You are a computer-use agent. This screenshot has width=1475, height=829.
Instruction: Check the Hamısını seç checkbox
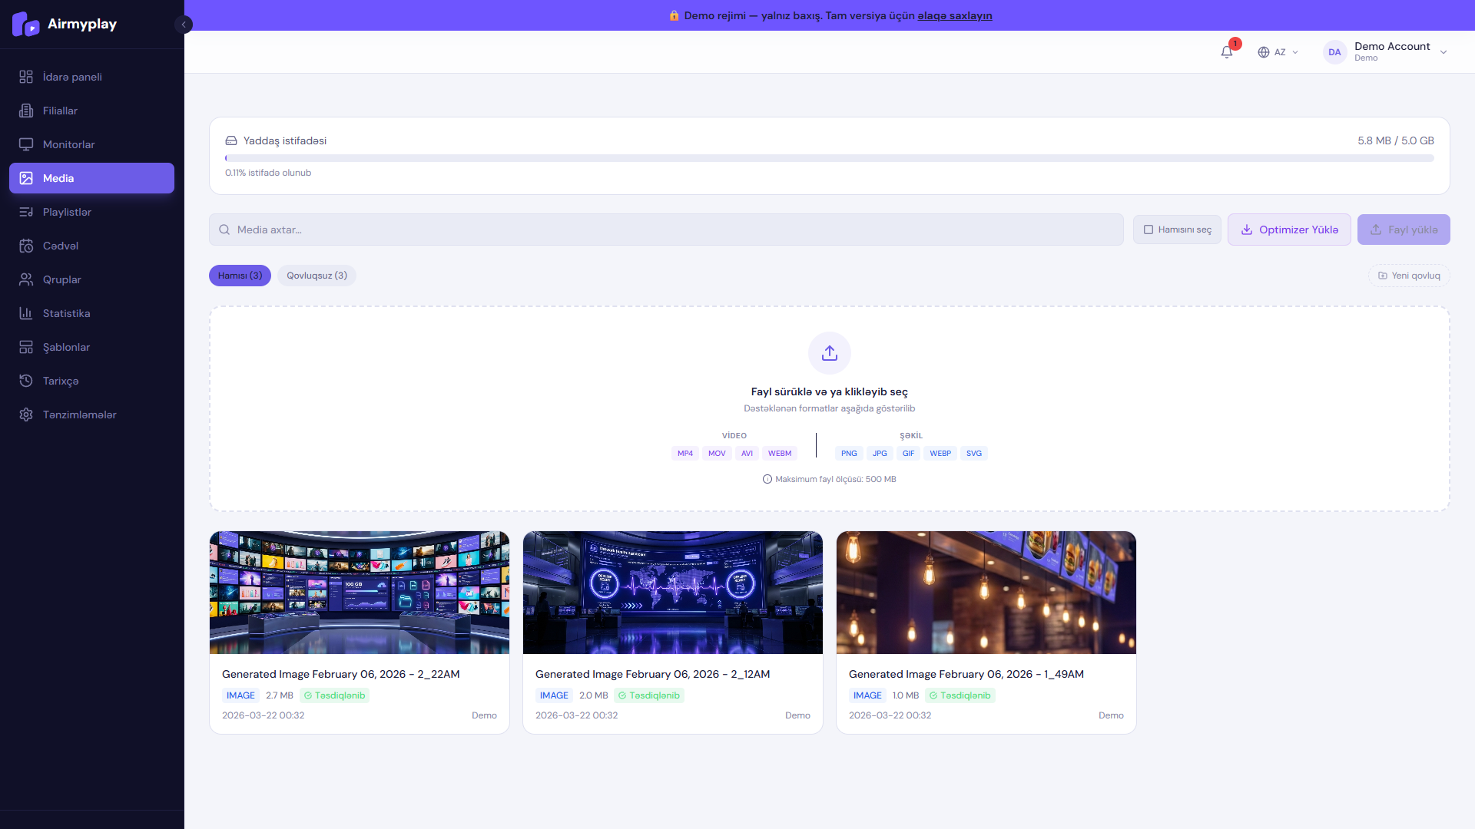[x=1149, y=230]
